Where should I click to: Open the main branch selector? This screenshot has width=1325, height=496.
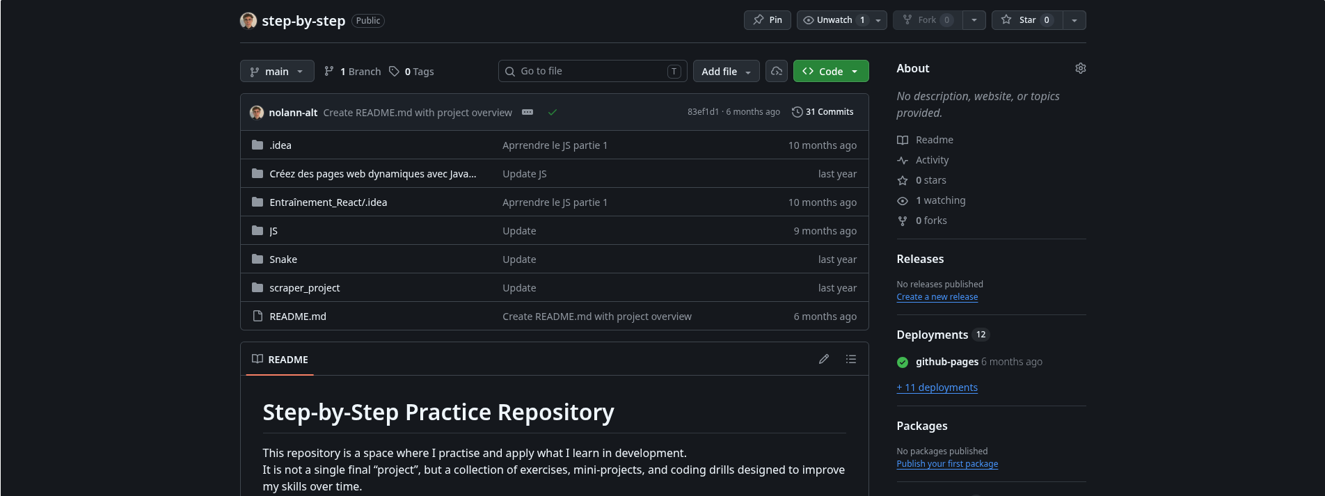277,71
